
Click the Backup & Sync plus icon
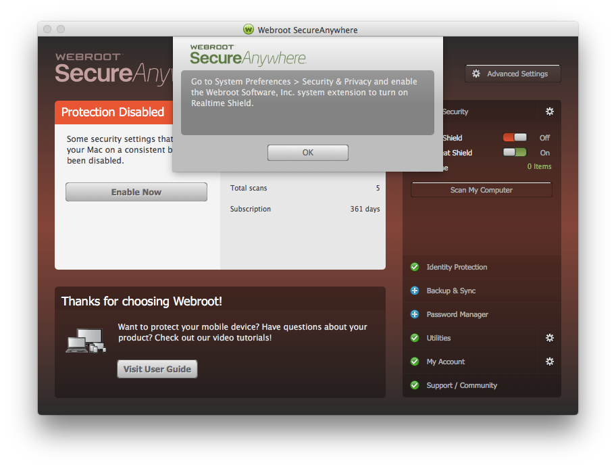click(415, 291)
